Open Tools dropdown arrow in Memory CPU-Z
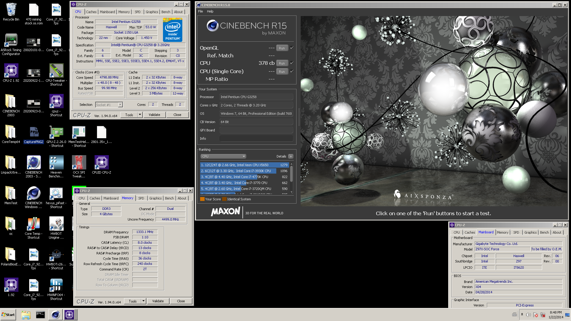The width and height of the screenshot is (571, 321). tap(143, 301)
